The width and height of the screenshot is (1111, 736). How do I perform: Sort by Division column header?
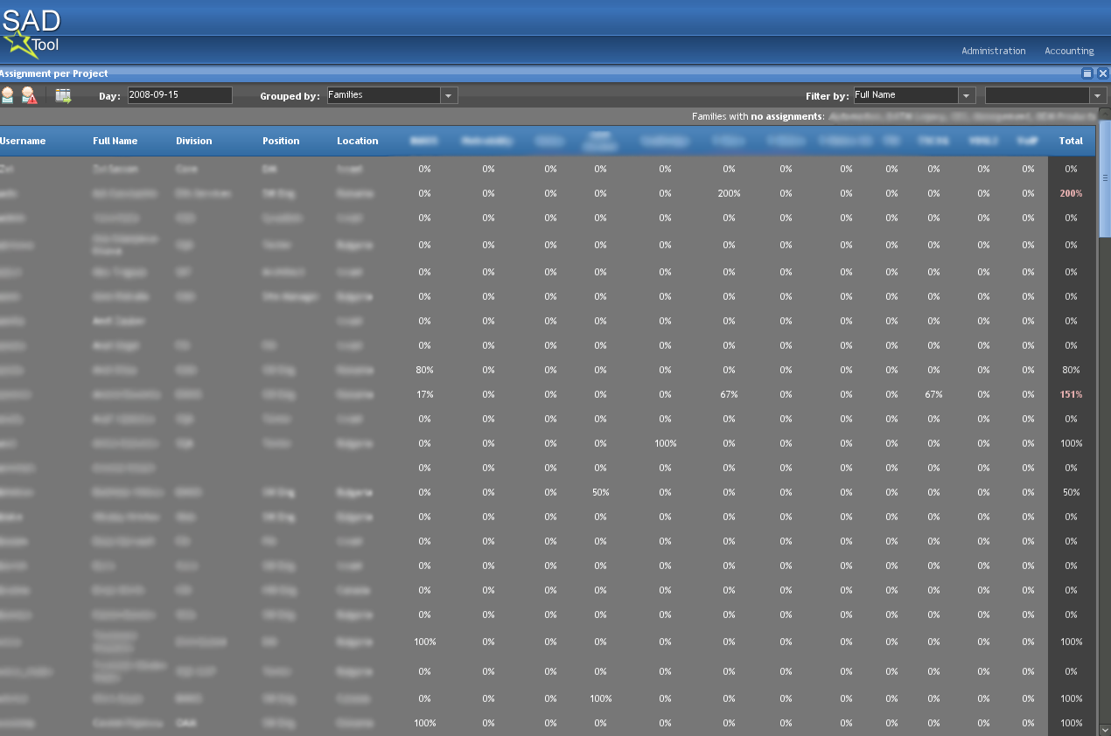tap(193, 141)
